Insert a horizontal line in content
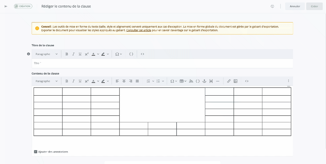This screenshot has width=326, height=164. click(x=218, y=81)
